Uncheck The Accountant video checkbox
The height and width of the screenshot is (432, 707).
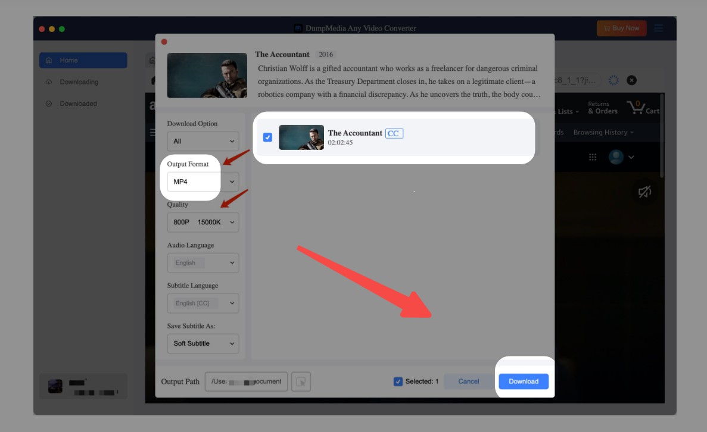tap(267, 137)
